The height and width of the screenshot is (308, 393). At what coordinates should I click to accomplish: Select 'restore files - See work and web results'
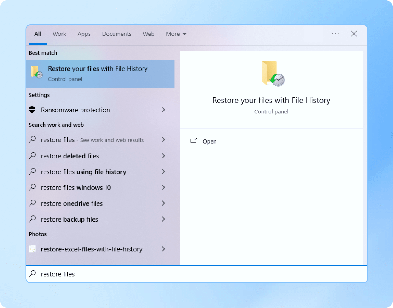tap(100, 140)
